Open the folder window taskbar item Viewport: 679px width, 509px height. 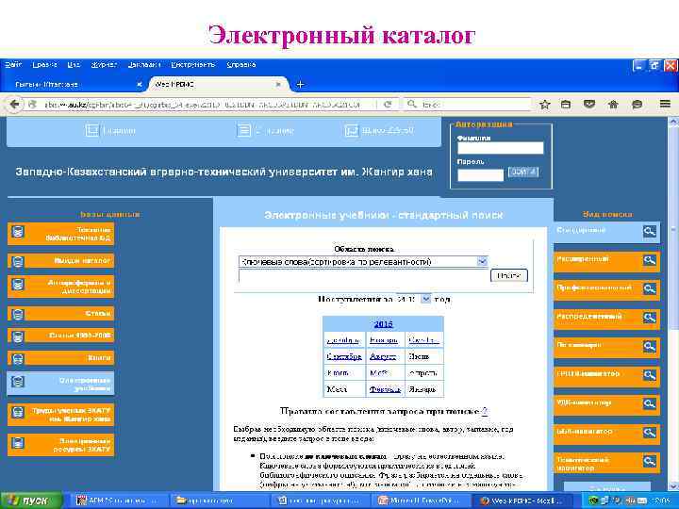point(220,501)
